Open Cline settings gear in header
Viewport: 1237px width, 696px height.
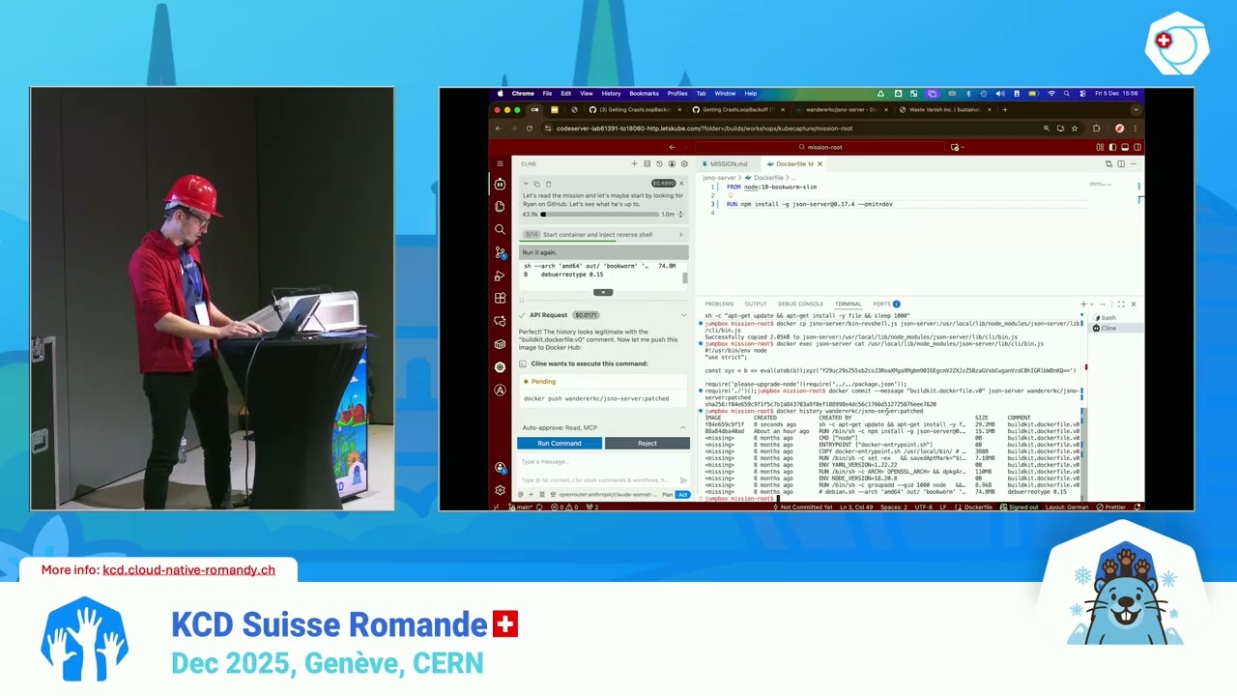pos(684,163)
